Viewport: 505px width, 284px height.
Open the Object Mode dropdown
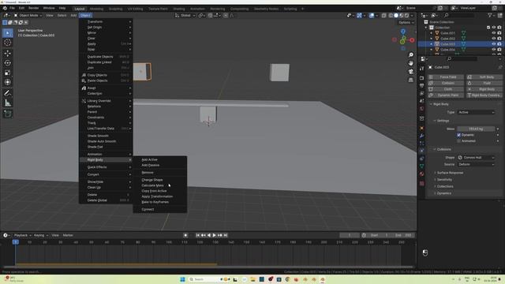28,16
